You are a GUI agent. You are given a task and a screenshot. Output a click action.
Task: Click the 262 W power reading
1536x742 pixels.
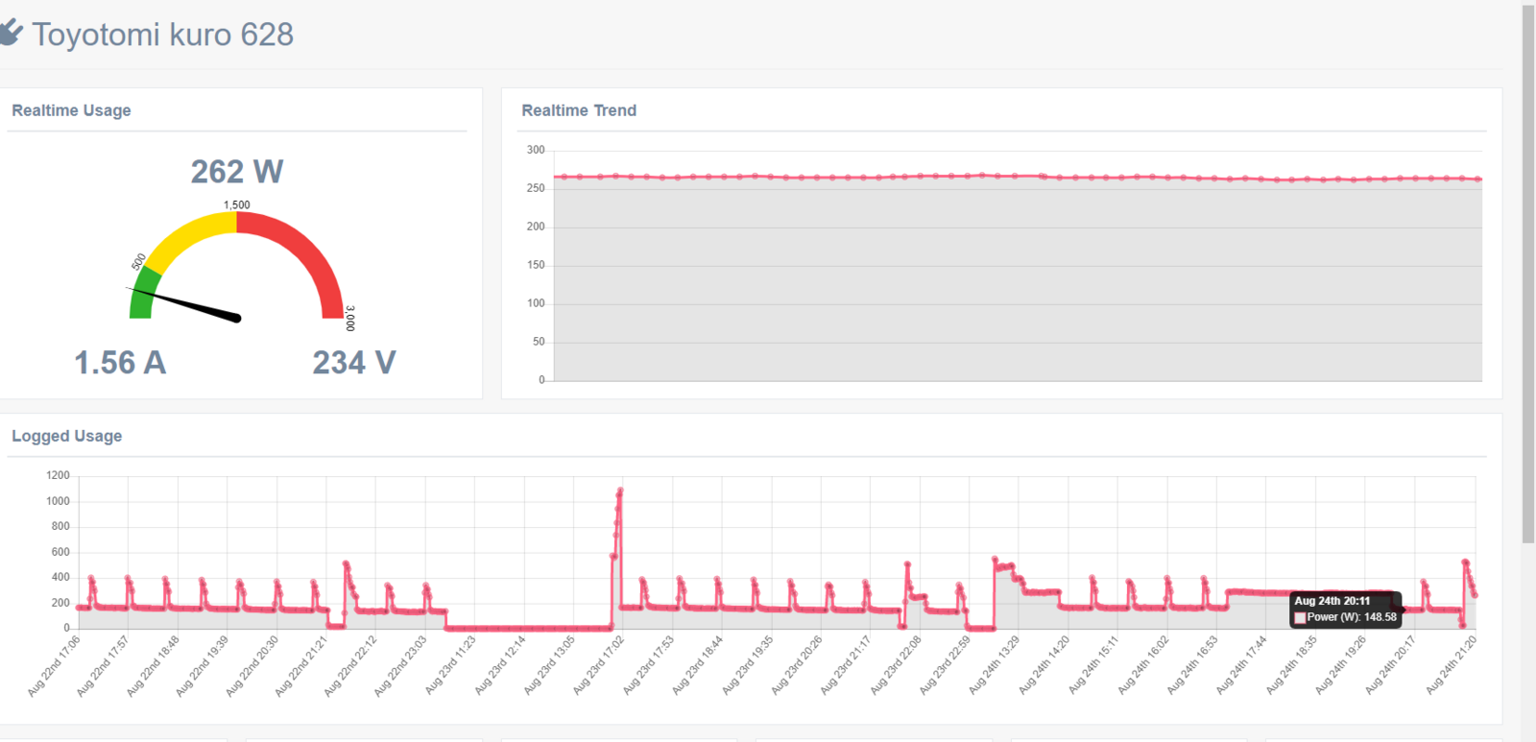(237, 172)
